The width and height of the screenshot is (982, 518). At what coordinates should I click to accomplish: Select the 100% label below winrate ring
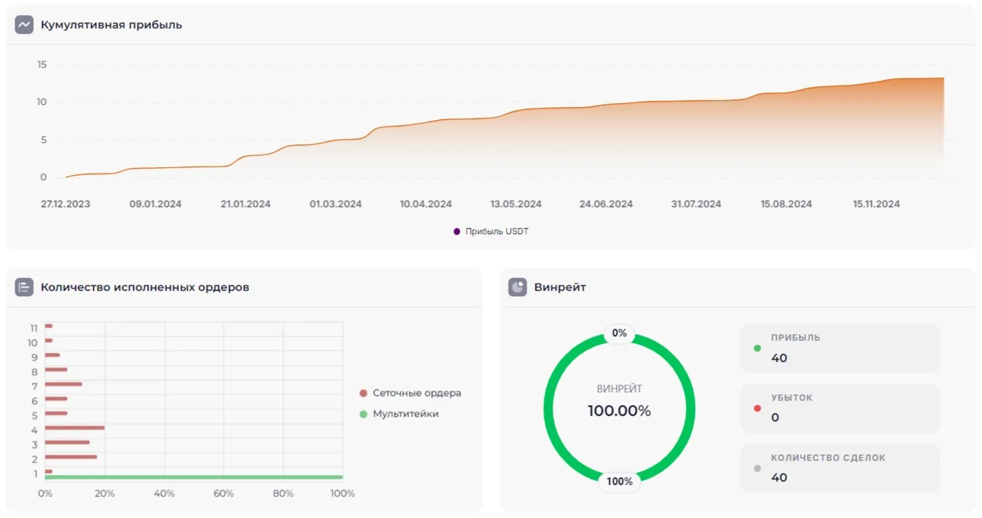click(619, 481)
